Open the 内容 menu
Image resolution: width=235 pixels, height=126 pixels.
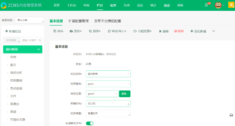click(86, 5)
